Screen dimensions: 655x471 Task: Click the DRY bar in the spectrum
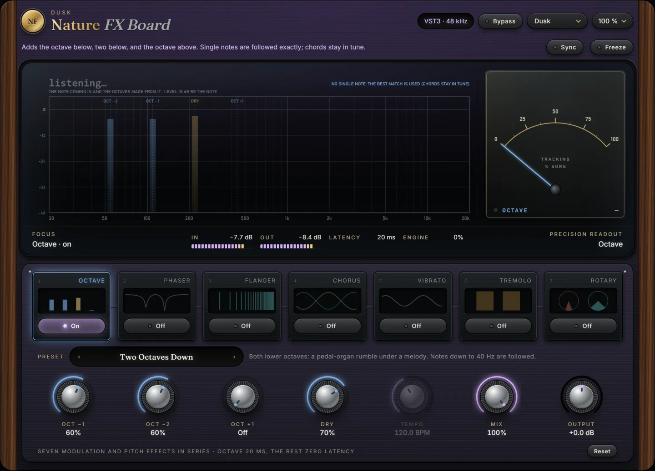pos(195,164)
